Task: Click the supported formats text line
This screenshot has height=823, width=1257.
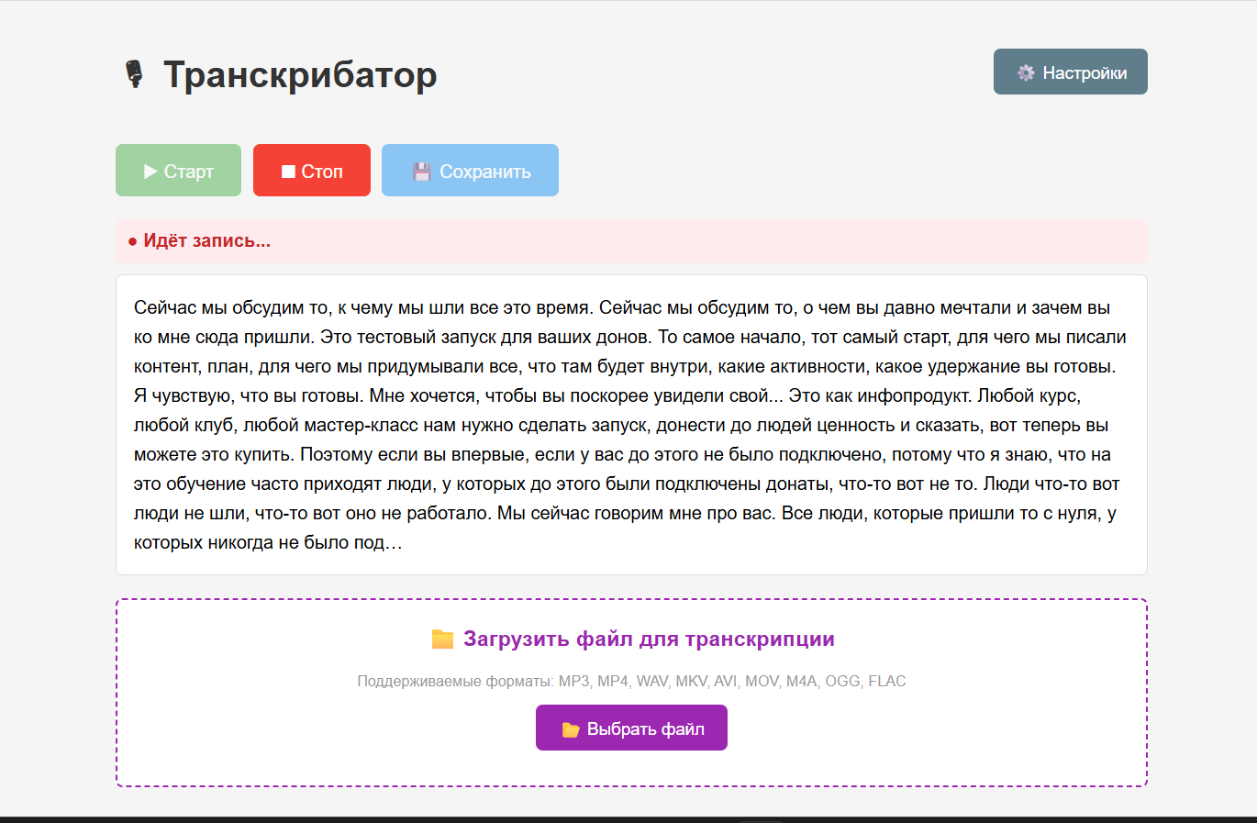Action: pyautogui.click(x=631, y=681)
